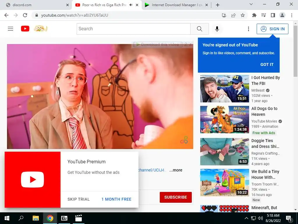Focus the YouTube Search field

[133, 29]
